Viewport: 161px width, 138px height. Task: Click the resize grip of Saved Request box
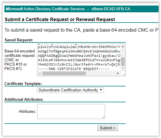[124, 74]
